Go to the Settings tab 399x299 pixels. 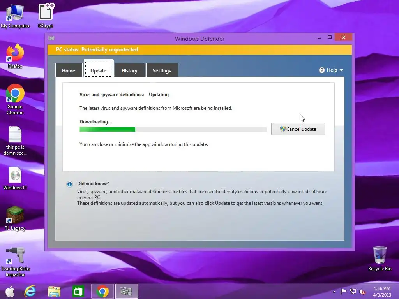coord(162,70)
